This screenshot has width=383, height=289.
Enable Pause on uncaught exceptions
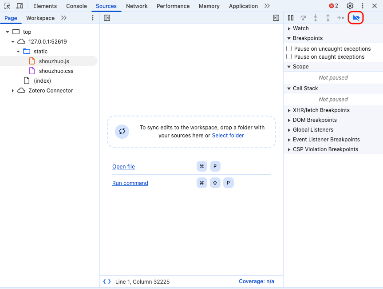289,48
